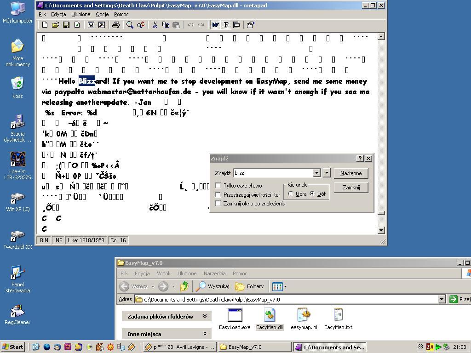Print the document using the printer icon
Viewport: 471px width, 353px height.
(116, 25)
